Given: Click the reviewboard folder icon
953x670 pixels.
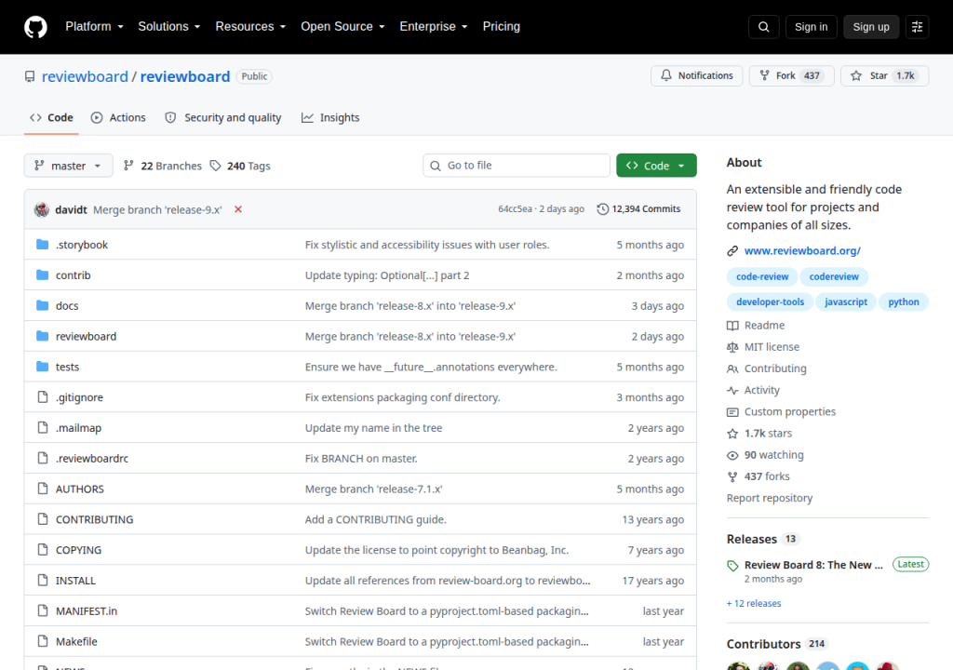Looking at the screenshot, I should pos(42,336).
